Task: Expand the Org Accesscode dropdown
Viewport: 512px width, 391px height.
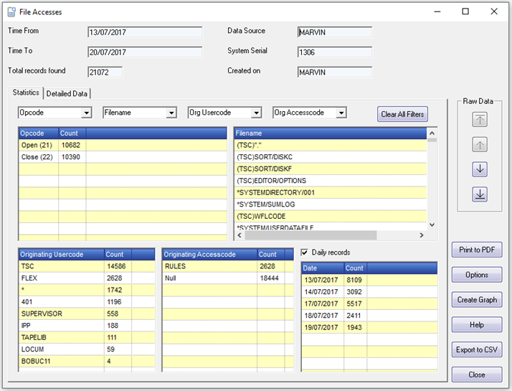Action: (x=341, y=113)
